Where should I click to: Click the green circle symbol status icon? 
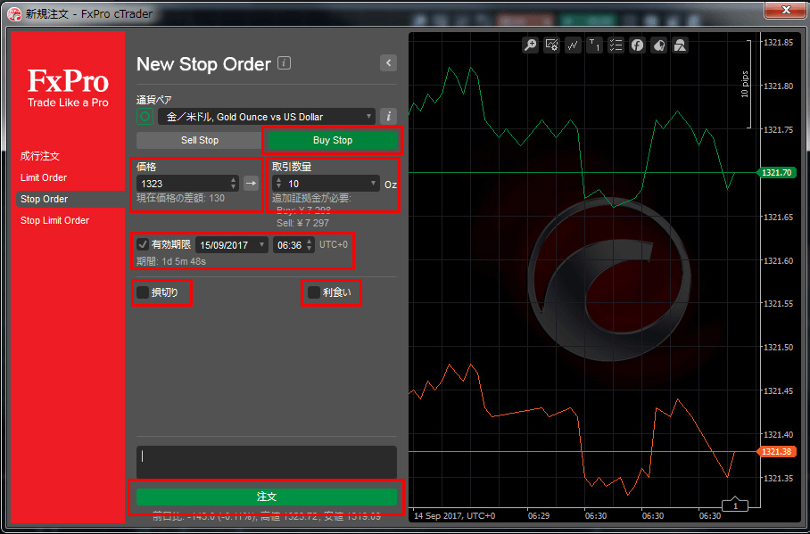click(x=145, y=116)
